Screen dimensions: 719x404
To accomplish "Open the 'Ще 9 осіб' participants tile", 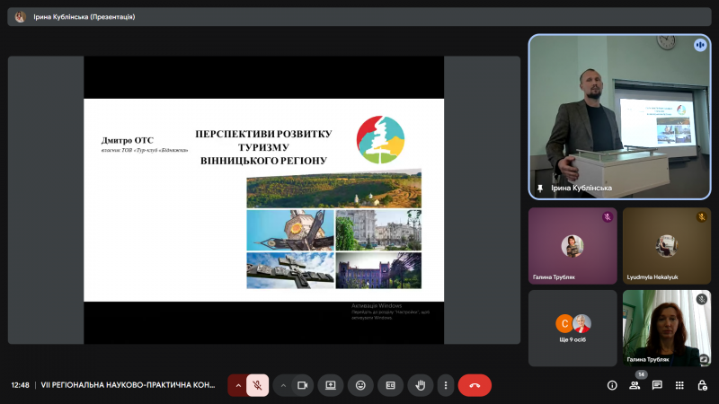I will [573, 328].
